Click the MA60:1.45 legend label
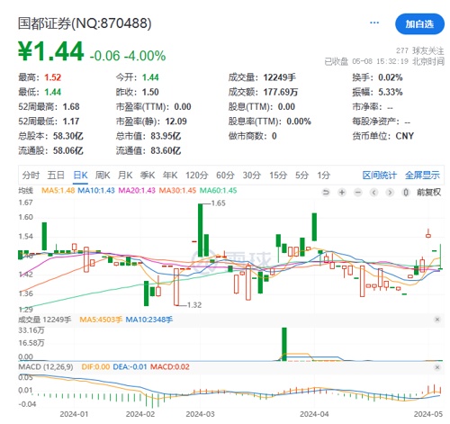This screenshot has height=424, width=450. coord(219,191)
